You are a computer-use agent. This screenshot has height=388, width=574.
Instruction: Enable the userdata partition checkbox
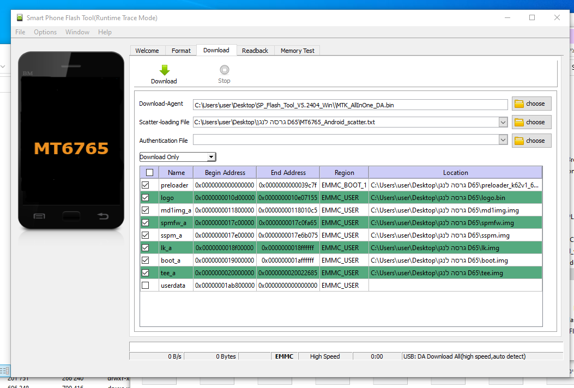(146, 286)
